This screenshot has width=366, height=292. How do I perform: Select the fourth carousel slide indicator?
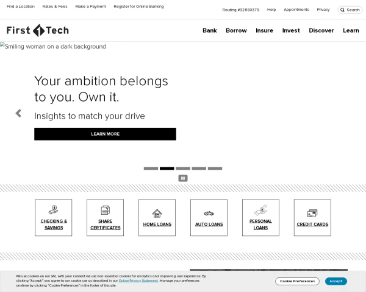[199, 169]
